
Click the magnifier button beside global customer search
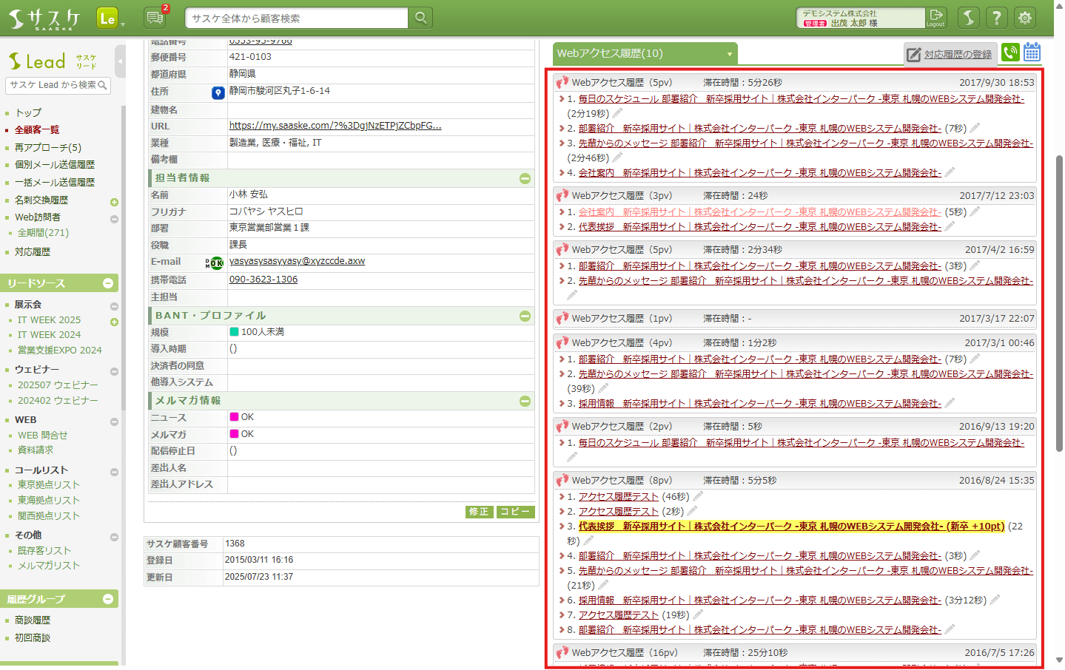(420, 18)
